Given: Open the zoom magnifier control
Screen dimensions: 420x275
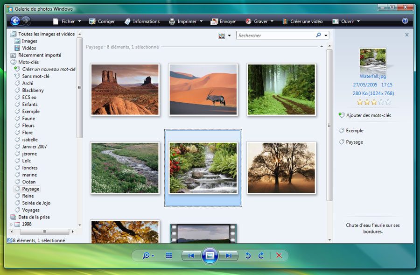Looking at the screenshot, I should (x=147, y=255).
